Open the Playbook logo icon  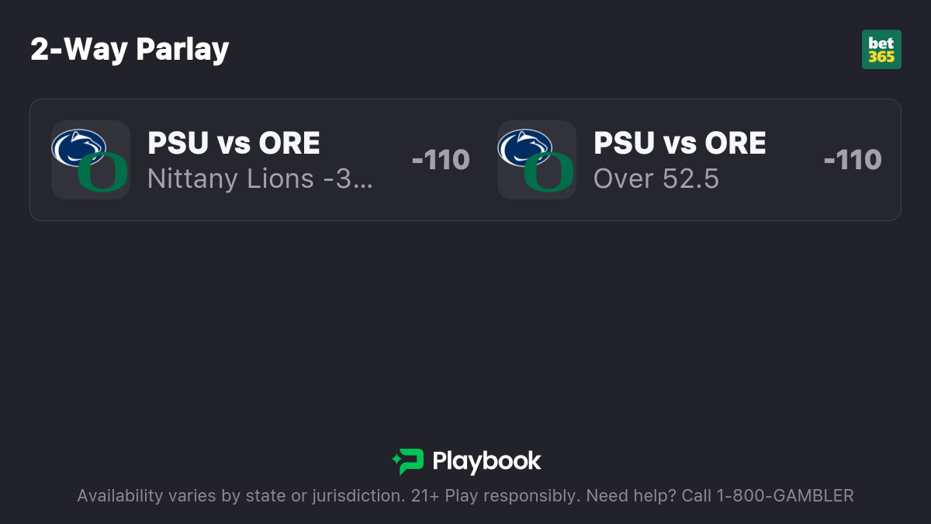click(407, 462)
